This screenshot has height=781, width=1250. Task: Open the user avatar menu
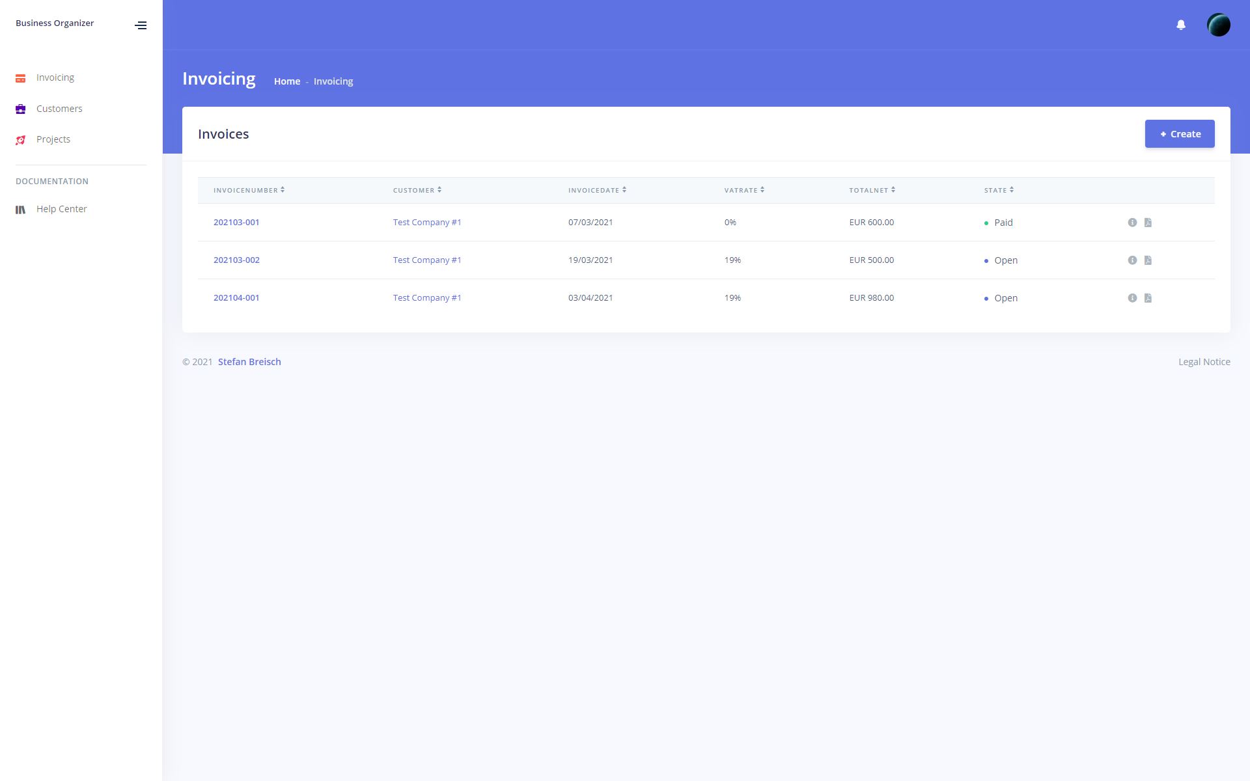[x=1218, y=25]
